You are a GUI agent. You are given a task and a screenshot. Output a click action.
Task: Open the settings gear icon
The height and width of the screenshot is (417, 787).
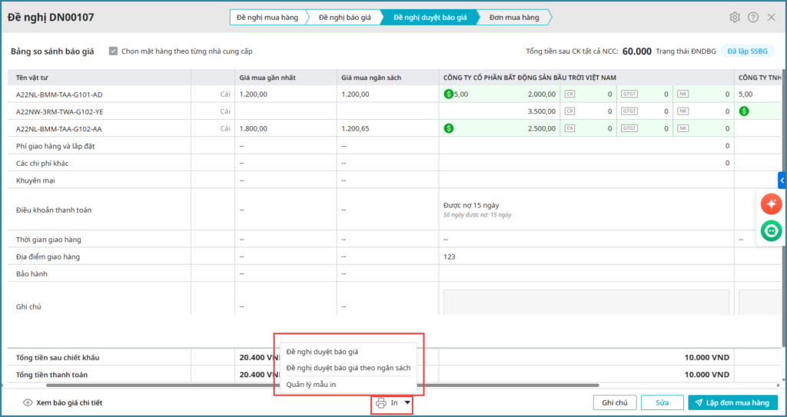pos(735,18)
